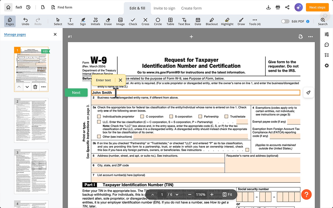This screenshot has width=333, height=208.
Task: Click the Manage pages link
Action: (x=15, y=34)
